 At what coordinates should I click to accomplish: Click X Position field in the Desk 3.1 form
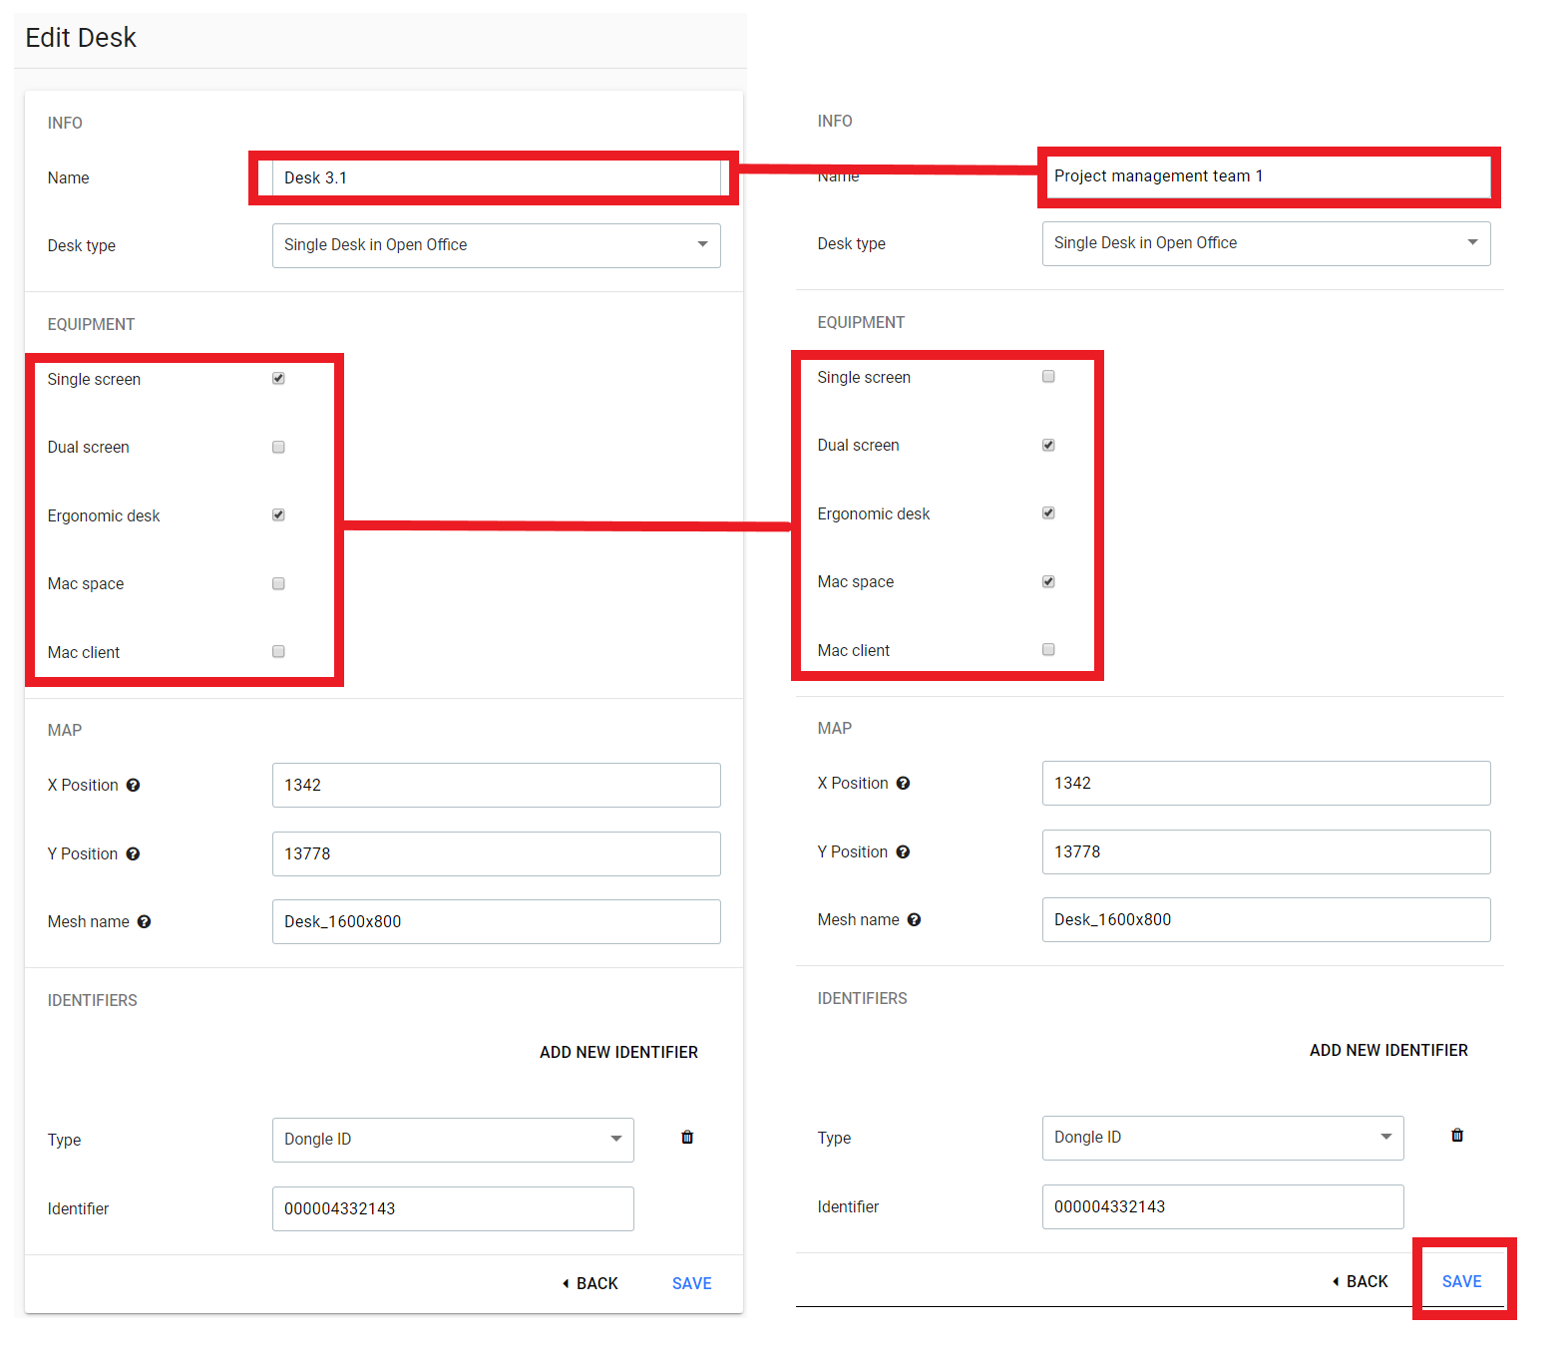(497, 786)
